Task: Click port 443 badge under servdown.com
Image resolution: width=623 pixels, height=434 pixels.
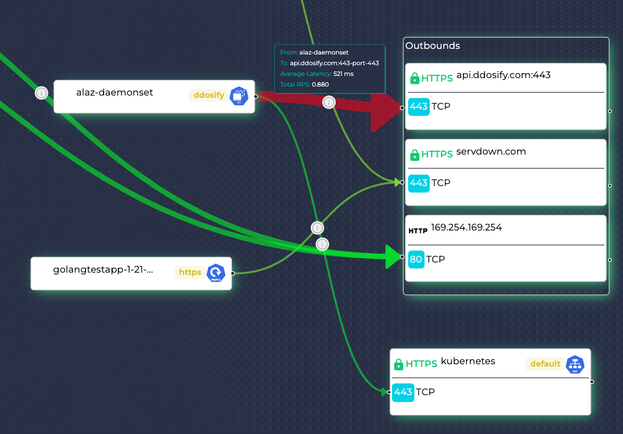Action: (419, 183)
